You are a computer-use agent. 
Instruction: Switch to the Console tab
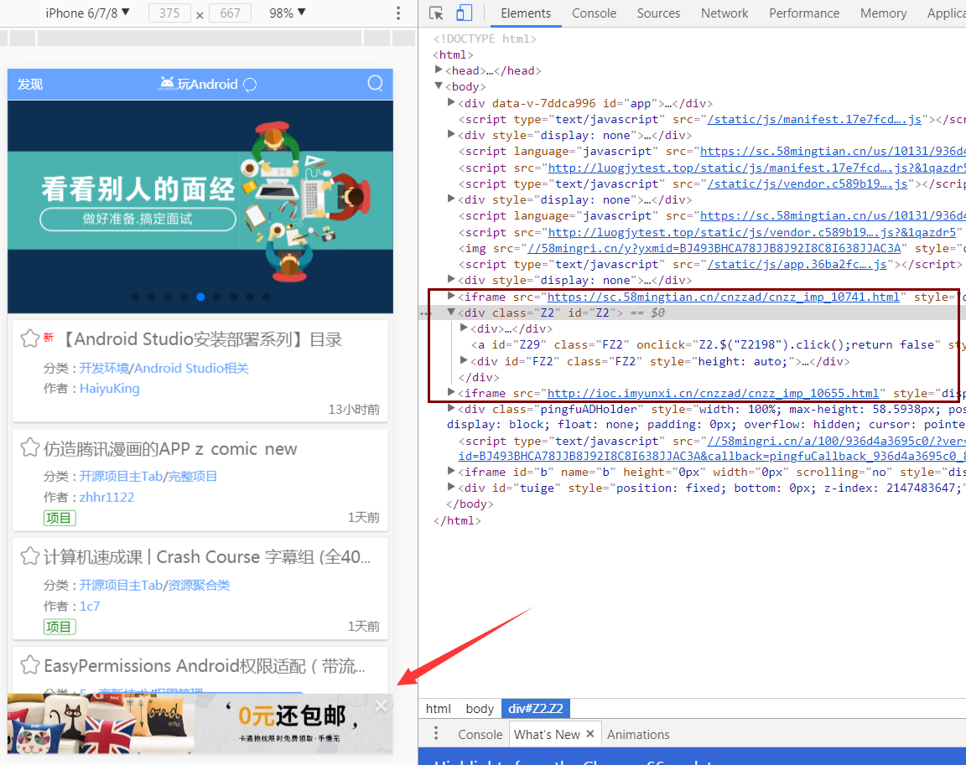pyautogui.click(x=594, y=13)
